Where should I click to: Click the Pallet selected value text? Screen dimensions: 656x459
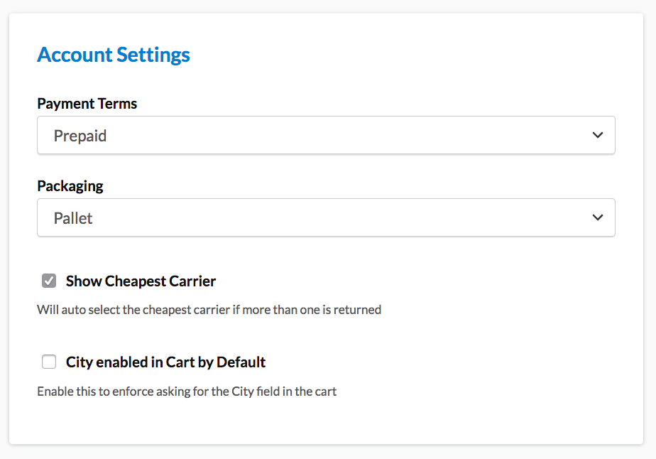point(73,218)
